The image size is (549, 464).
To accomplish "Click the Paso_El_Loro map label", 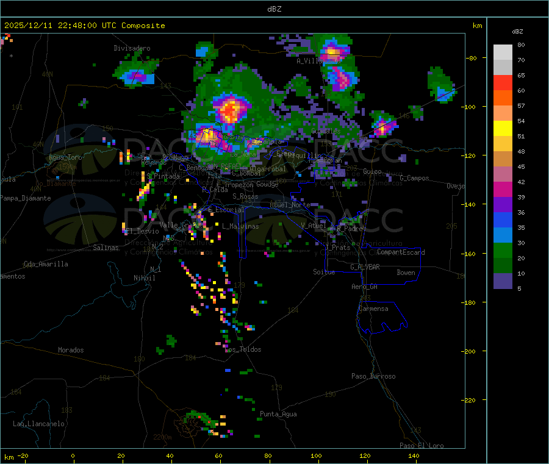I will pyautogui.click(x=422, y=446).
